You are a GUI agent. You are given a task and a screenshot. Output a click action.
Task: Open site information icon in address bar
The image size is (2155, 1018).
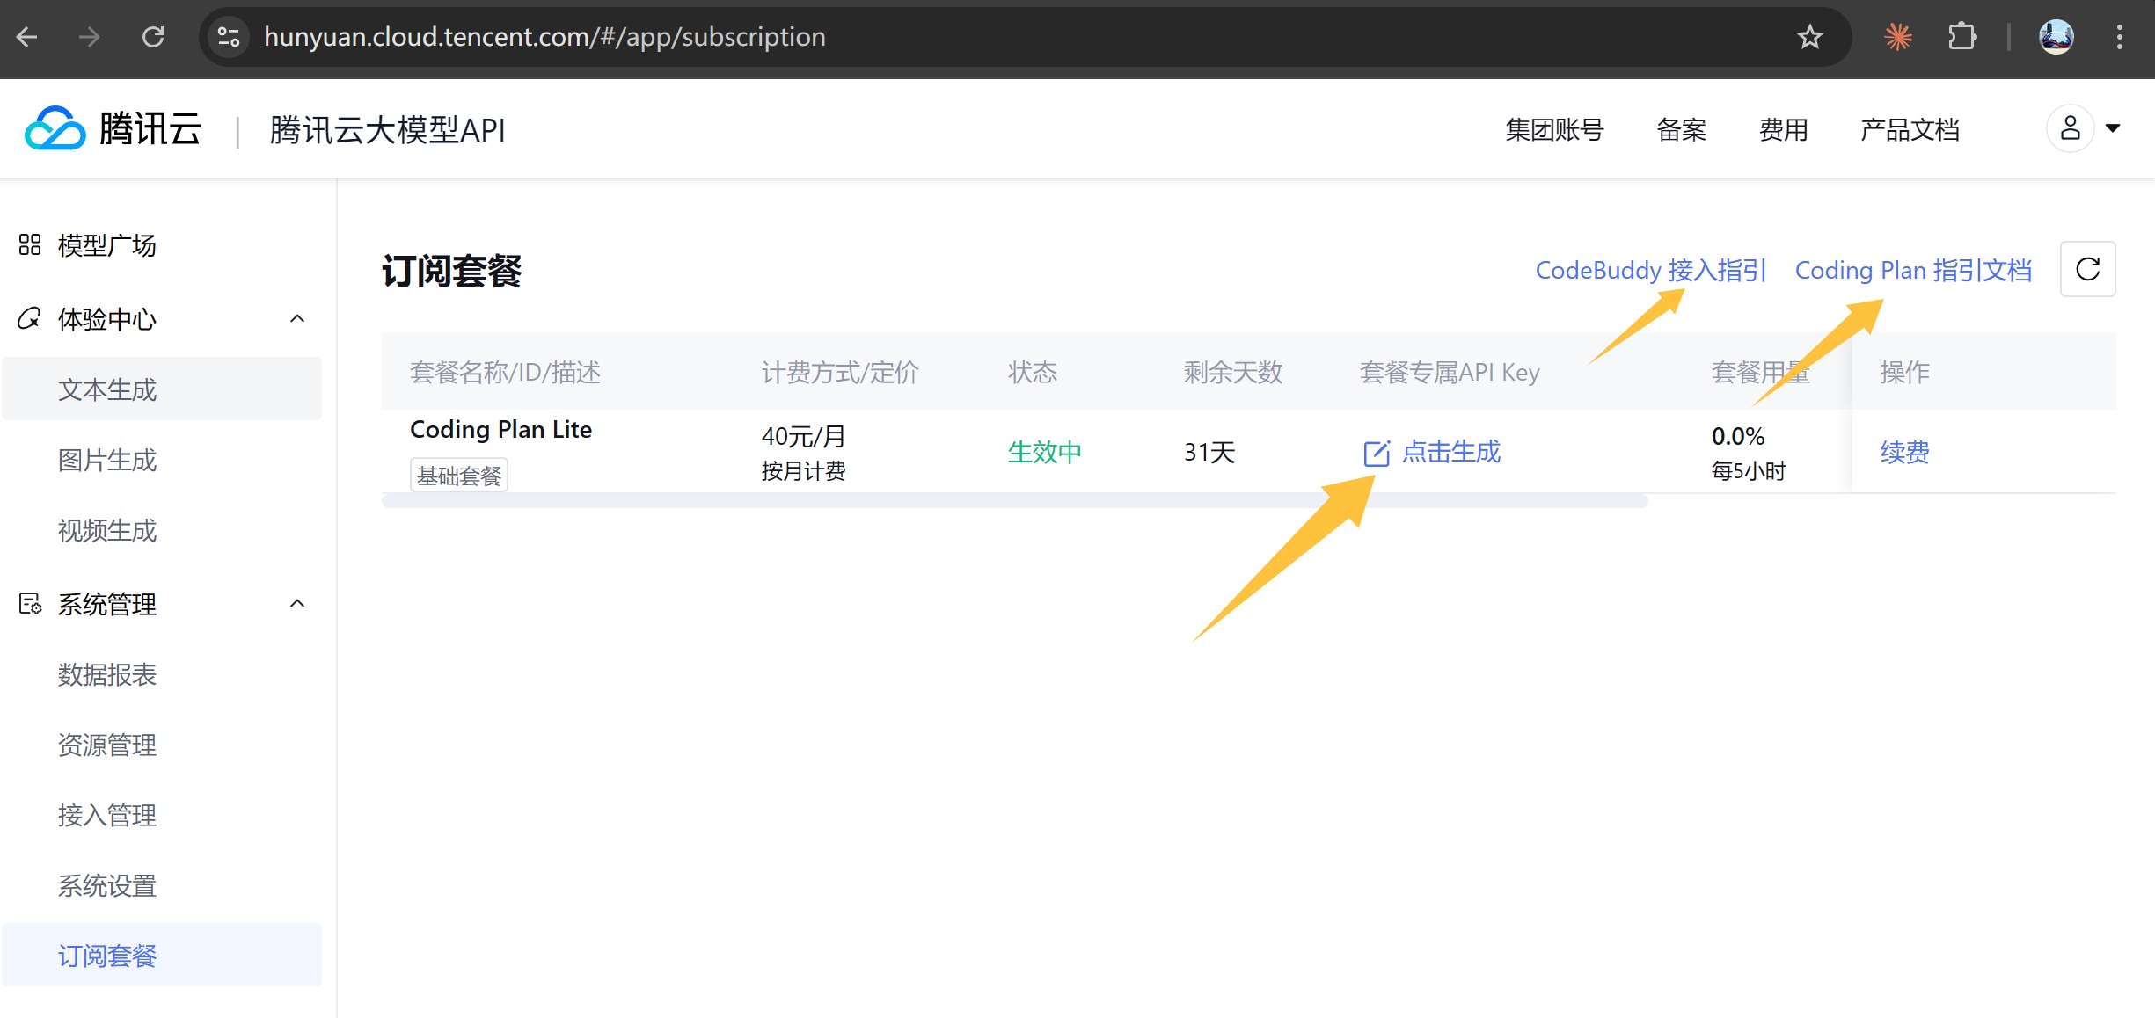[x=229, y=37]
